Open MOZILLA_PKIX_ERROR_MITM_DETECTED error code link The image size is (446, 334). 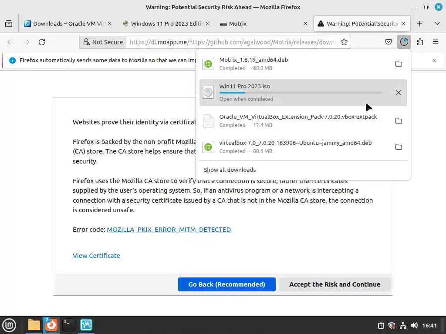pos(169,230)
